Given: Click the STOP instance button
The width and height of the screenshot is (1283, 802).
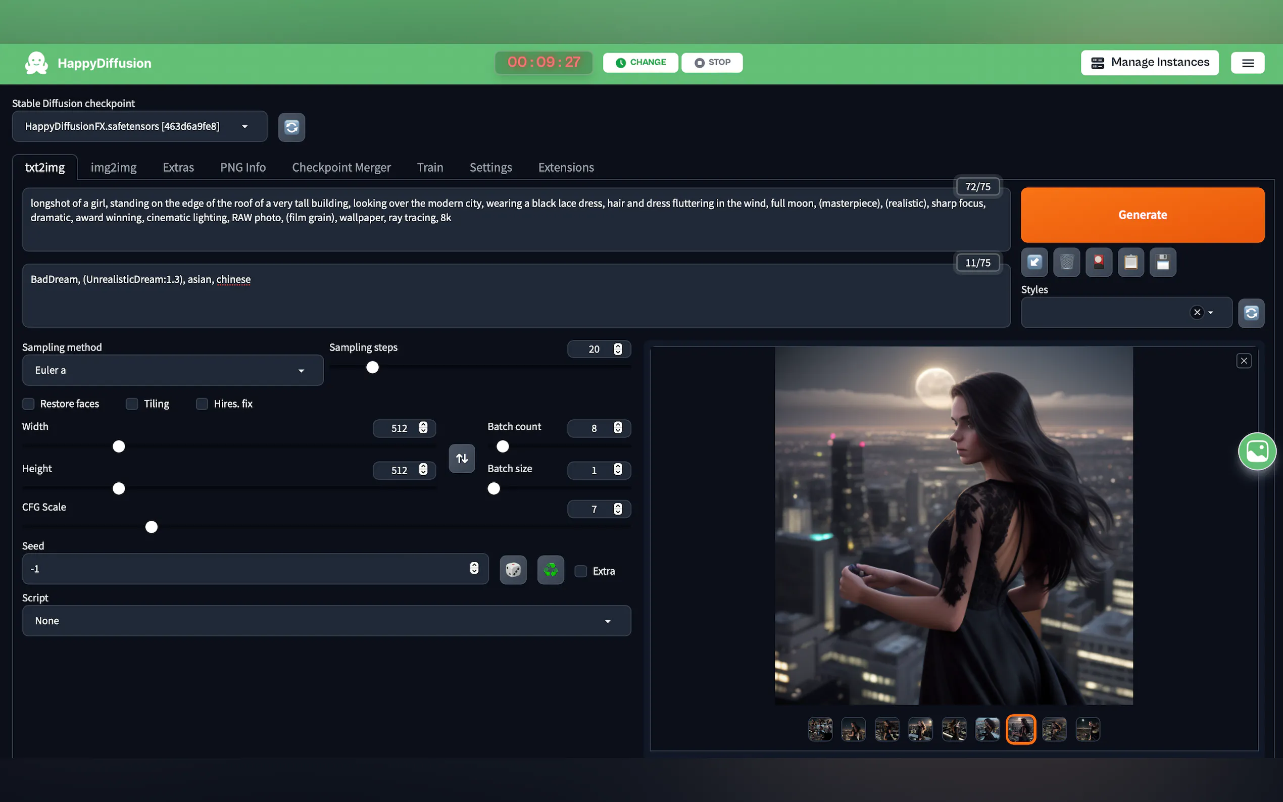Looking at the screenshot, I should [712, 63].
